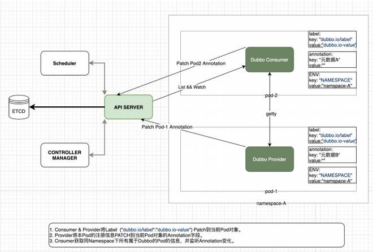The width and height of the screenshot is (373, 252).
Task: Select the API SERVER box
Action: 127,107
